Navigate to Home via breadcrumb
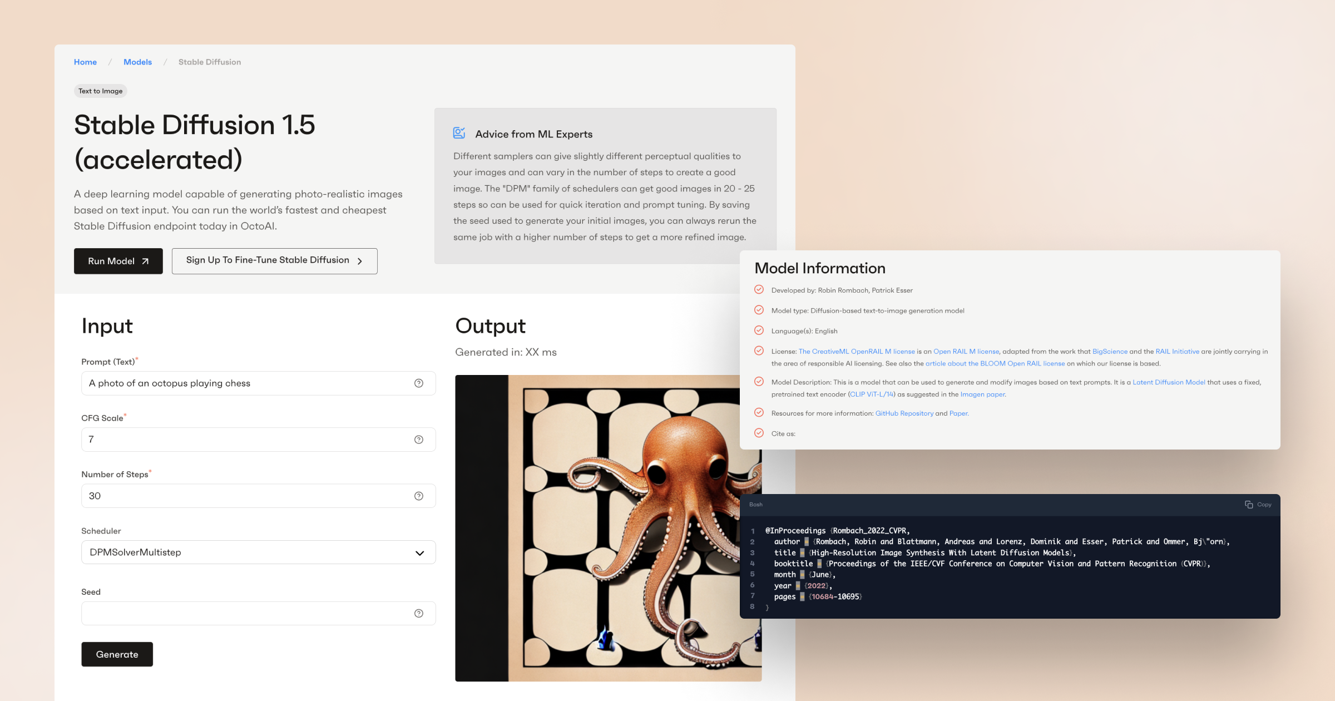This screenshot has width=1335, height=701. coord(85,62)
